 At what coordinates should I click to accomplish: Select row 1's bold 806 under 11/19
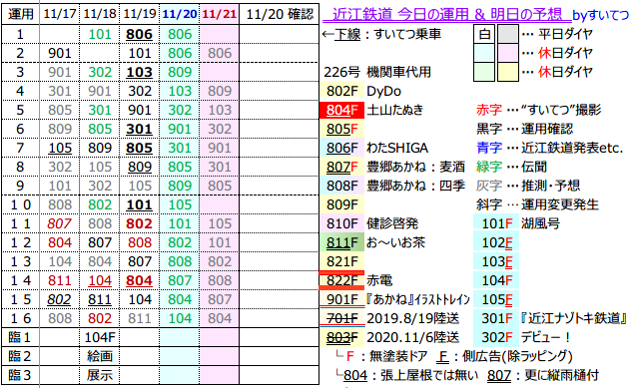(139, 34)
